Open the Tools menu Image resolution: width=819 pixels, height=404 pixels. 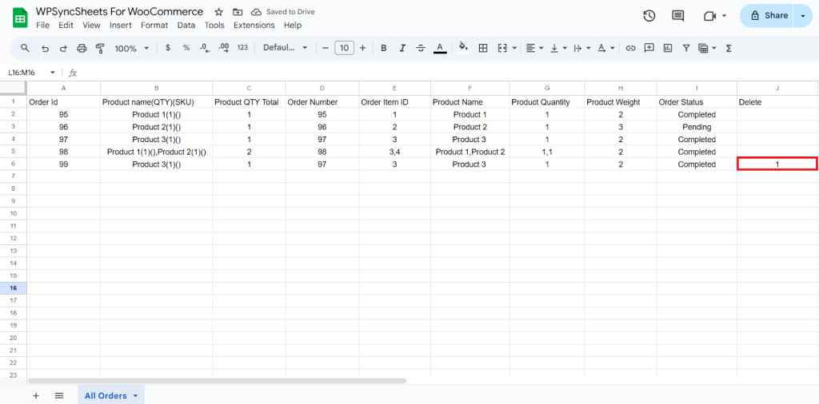tap(214, 25)
